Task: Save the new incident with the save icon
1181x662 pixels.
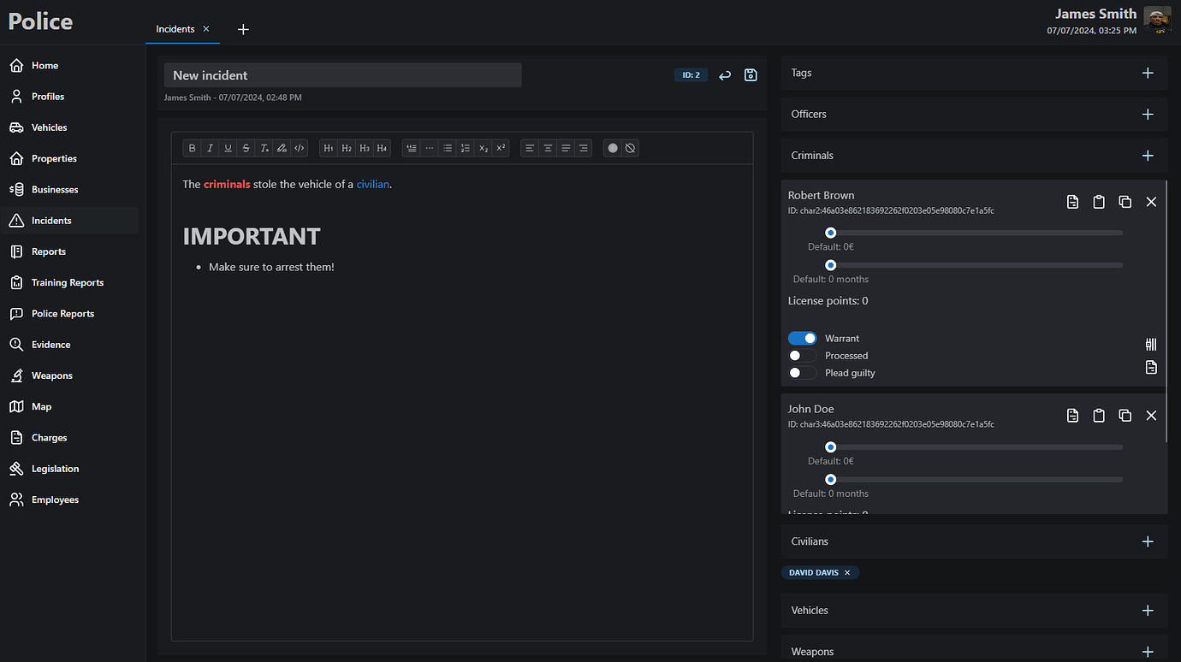Action: (751, 74)
